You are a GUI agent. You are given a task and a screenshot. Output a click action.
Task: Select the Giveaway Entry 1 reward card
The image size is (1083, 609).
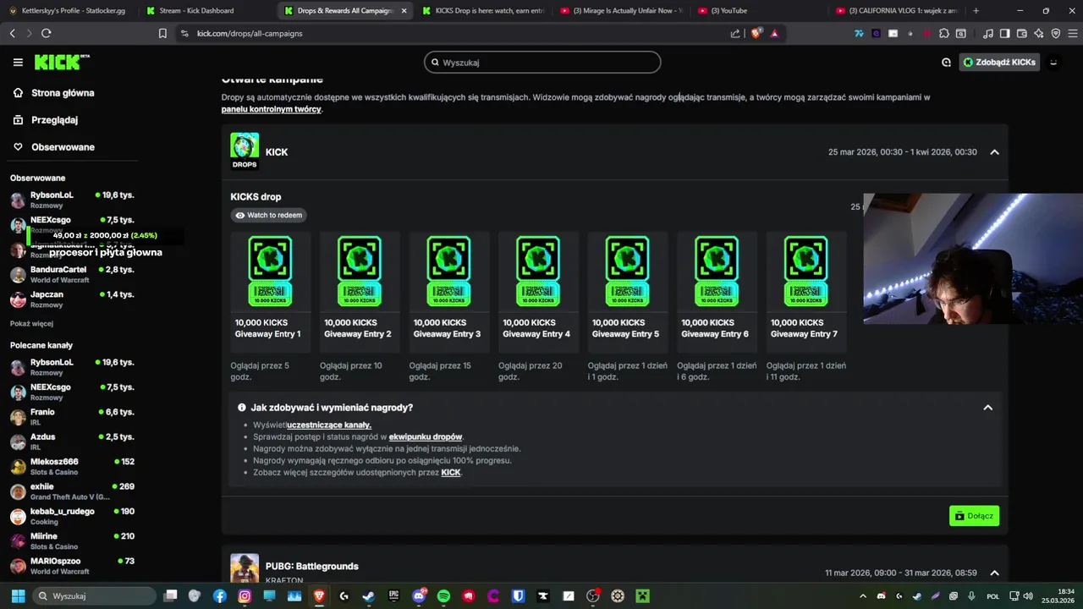[x=269, y=292]
